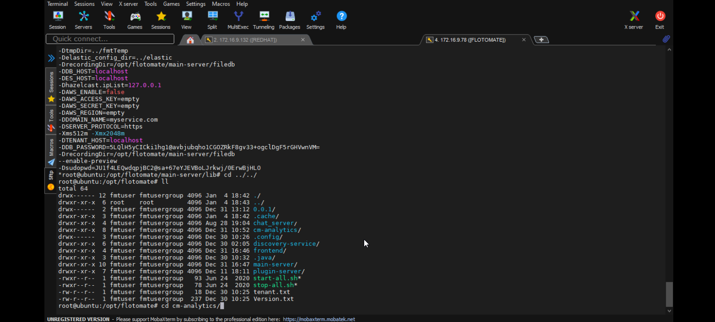Expand the sidebar with double-chevron arrow
This screenshot has height=322, width=715.
(51, 58)
